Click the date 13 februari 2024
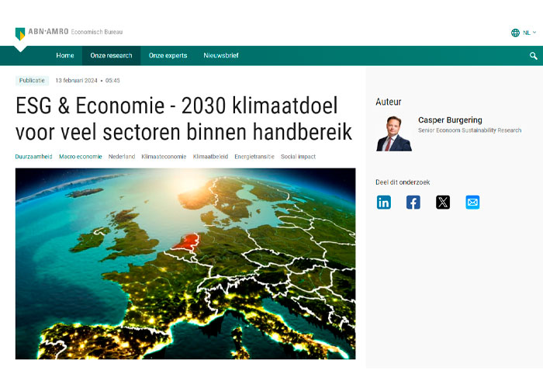This screenshot has height=388, width=543. [x=76, y=81]
